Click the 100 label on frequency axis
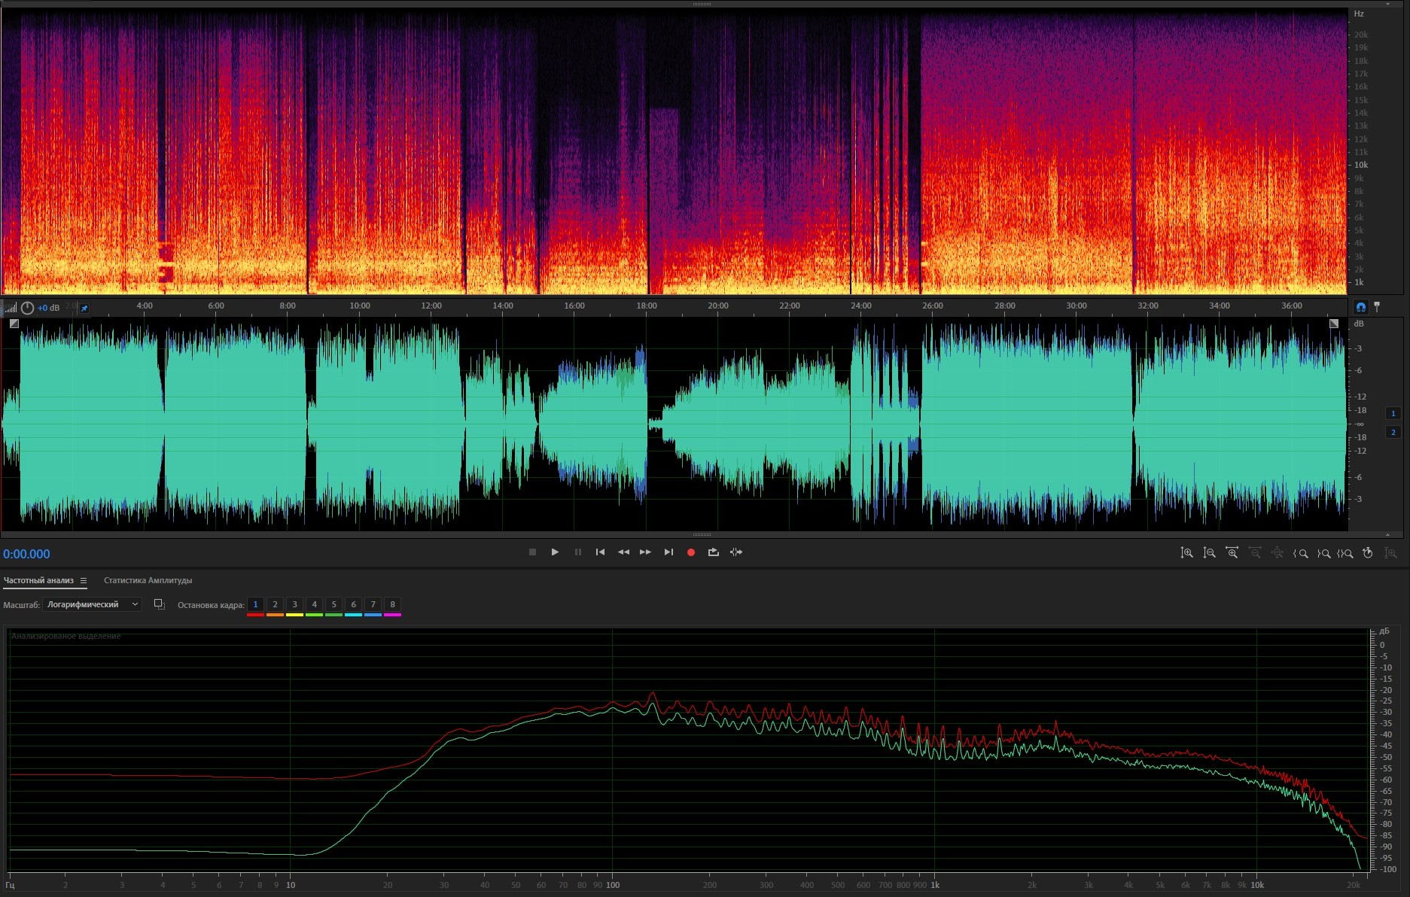 click(613, 885)
